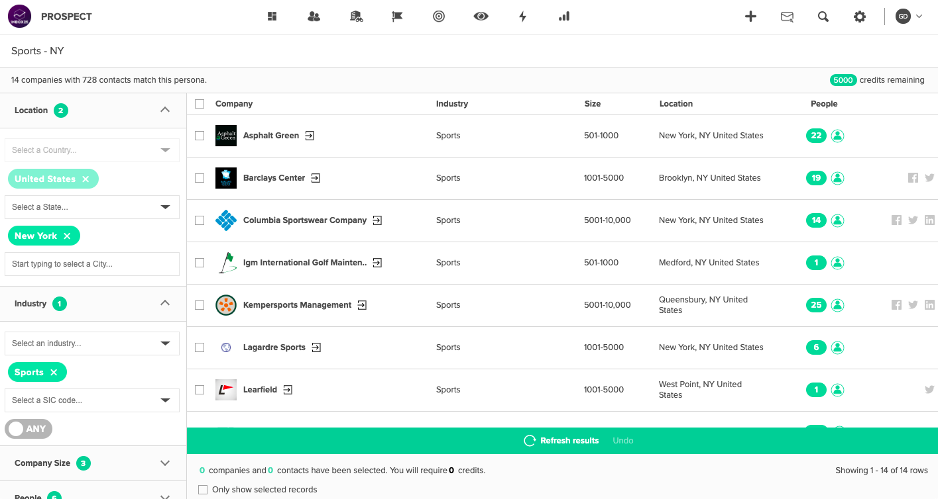Select Igm International Golf checkbox
Screen dimensions: 938x499
pyautogui.click(x=200, y=263)
